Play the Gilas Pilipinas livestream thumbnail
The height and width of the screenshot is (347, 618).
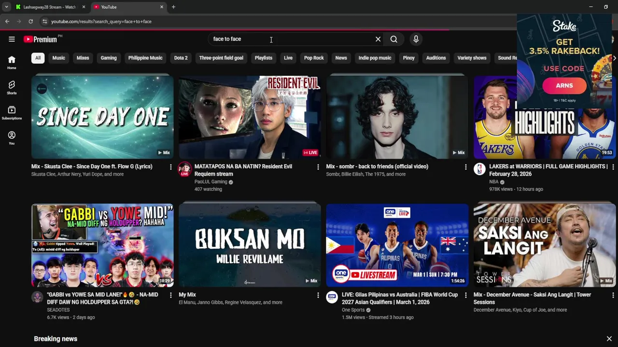(397, 245)
